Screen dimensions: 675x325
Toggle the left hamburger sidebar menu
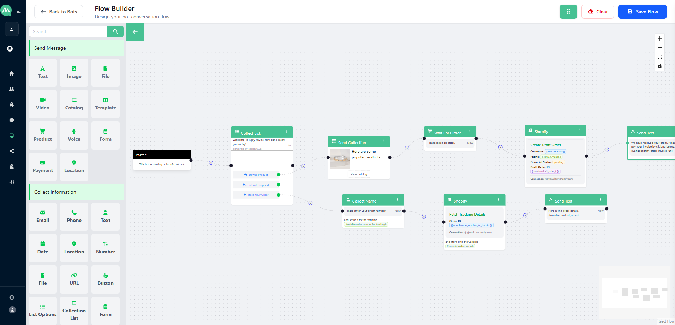[19, 11]
